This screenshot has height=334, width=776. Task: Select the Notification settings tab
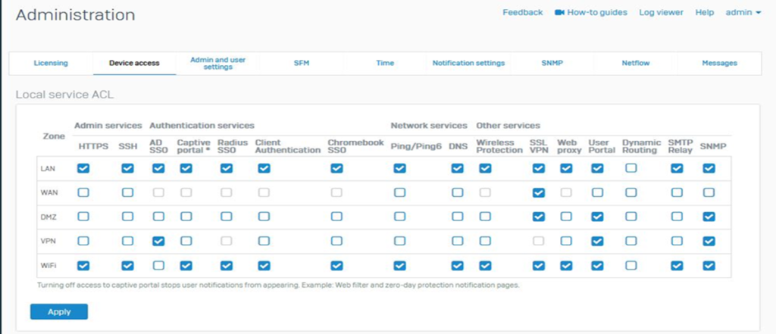coord(468,63)
